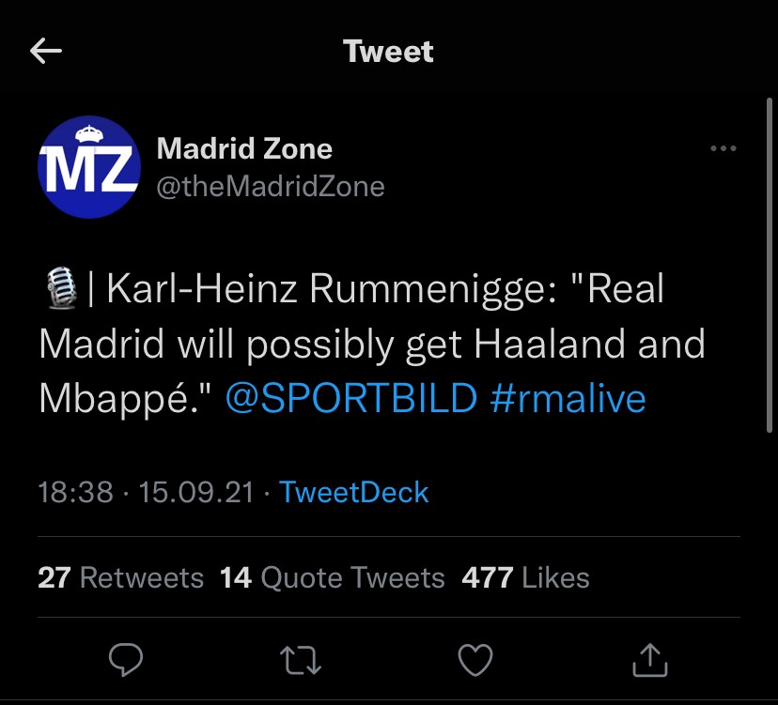
Task: View the 14 Quote Tweets list
Action: tap(332, 577)
